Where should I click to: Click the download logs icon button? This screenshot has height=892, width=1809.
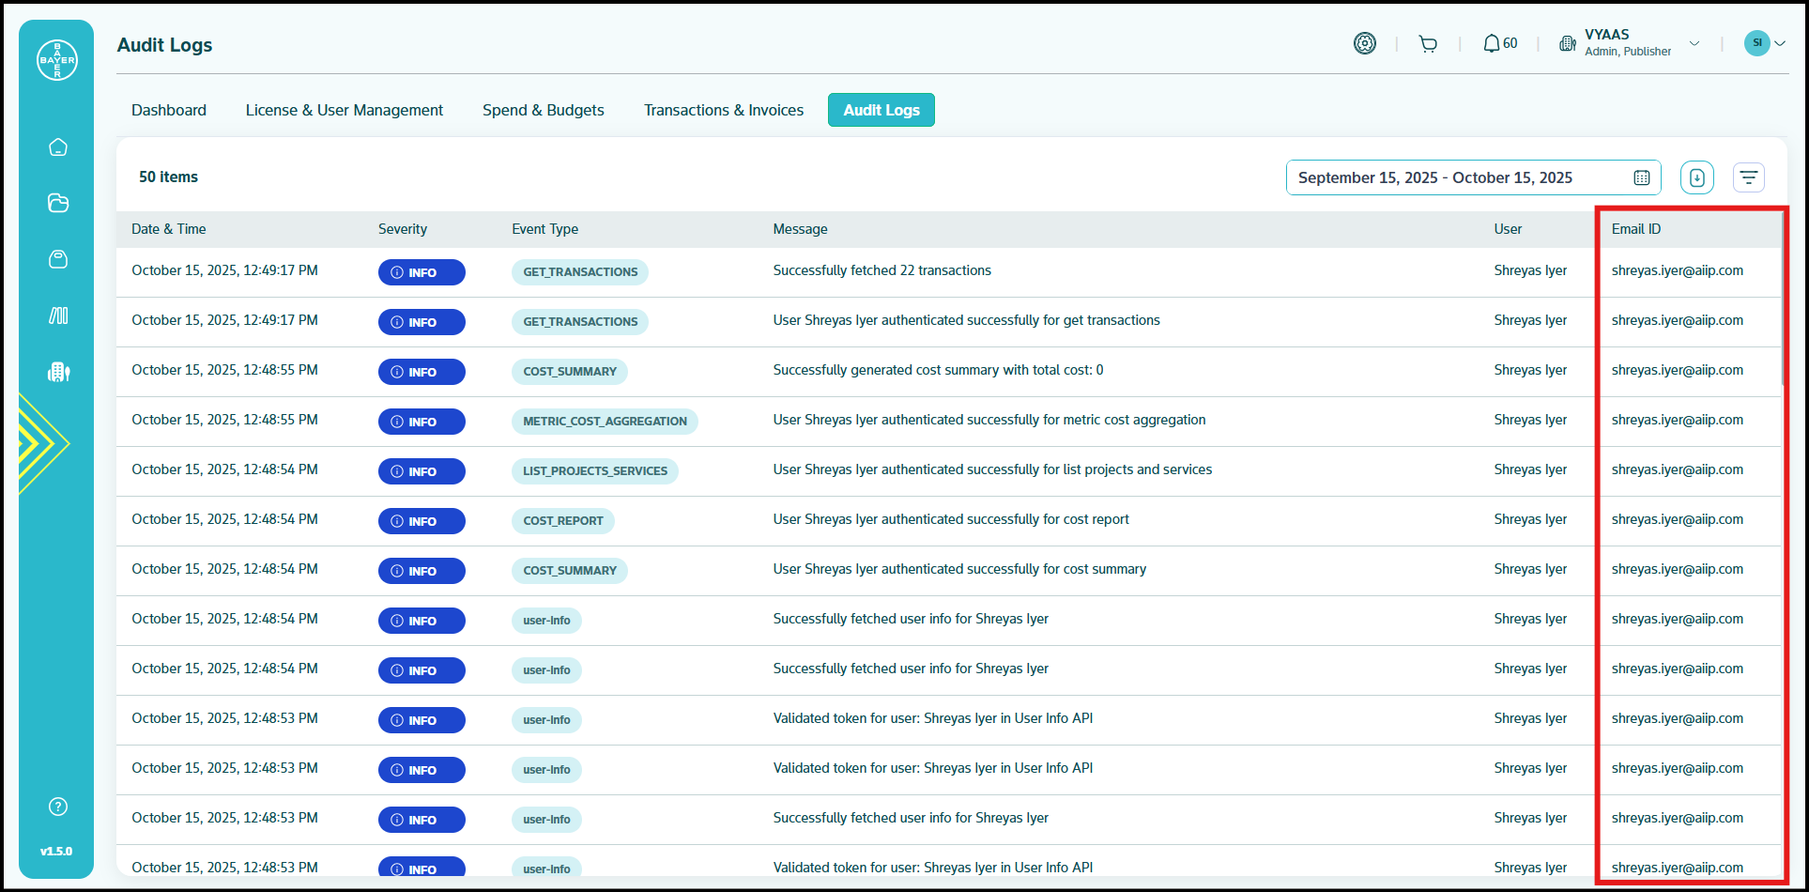1696,177
